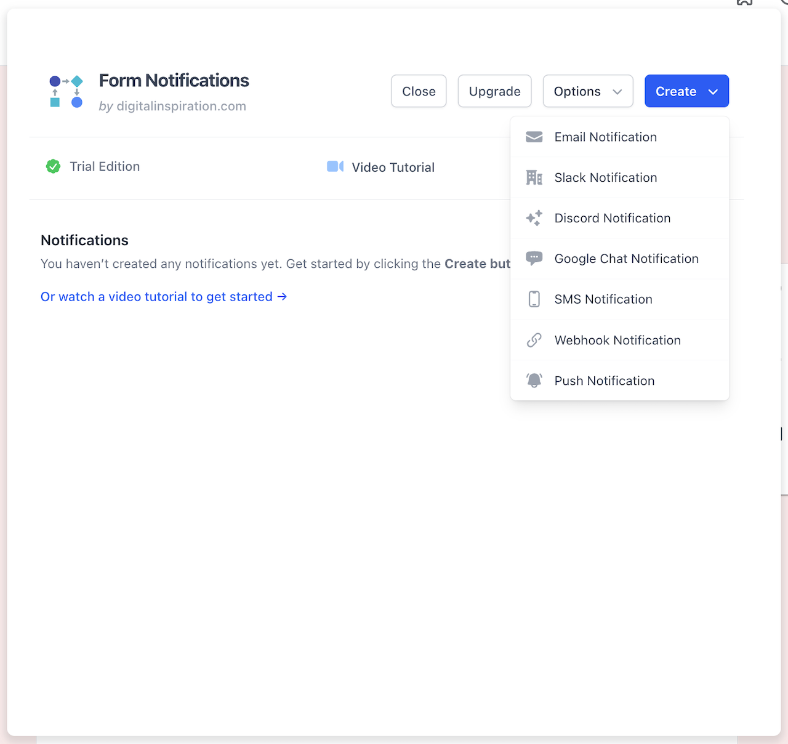Viewport: 788px width, 744px height.
Task: Click the building icon beside Slack Notification
Action: click(x=534, y=177)
